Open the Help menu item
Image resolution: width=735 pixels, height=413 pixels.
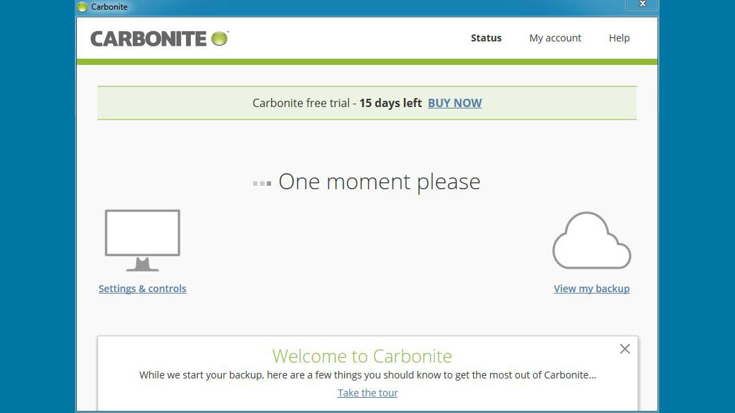point(619,38)
